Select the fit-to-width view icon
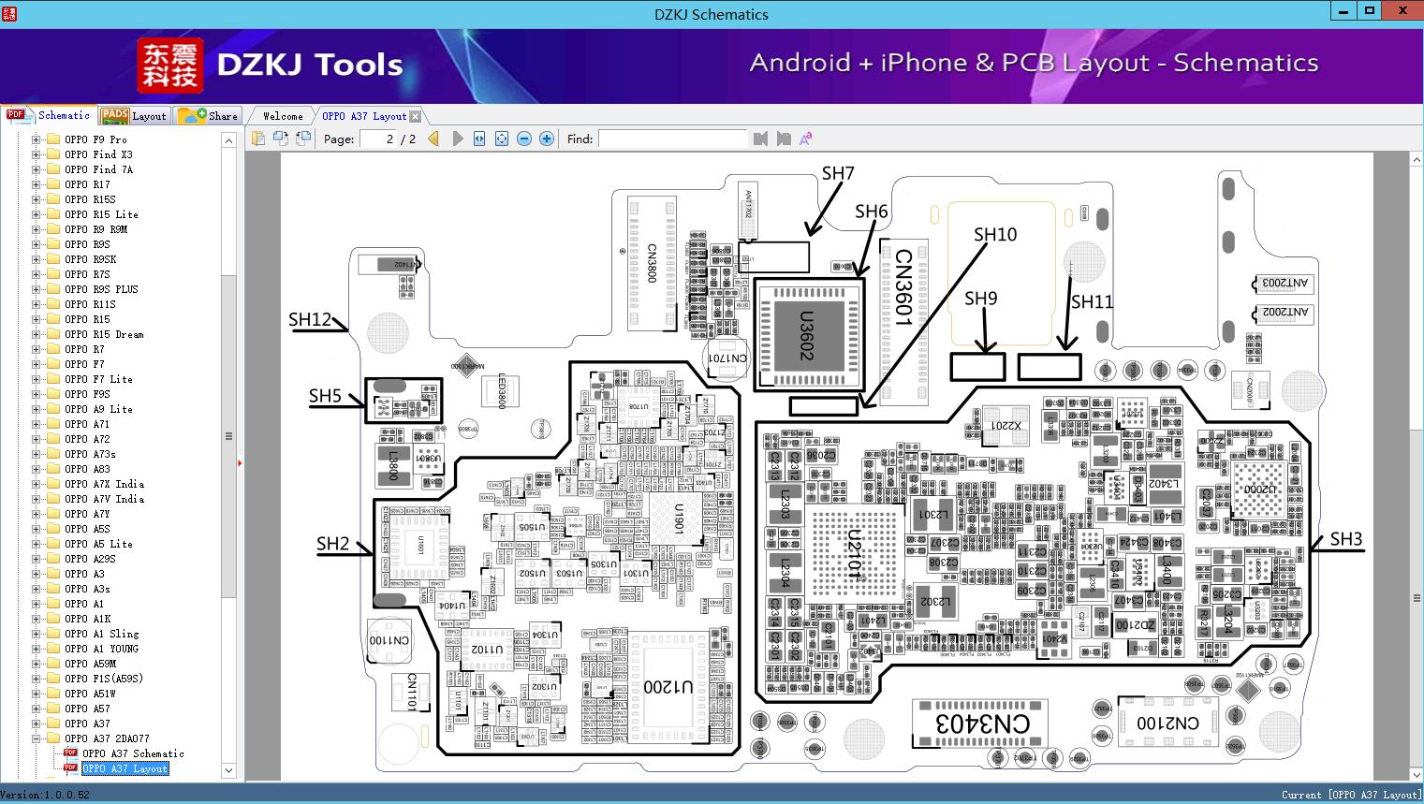This screenshot has width=1424, height=804. (478, 139)
